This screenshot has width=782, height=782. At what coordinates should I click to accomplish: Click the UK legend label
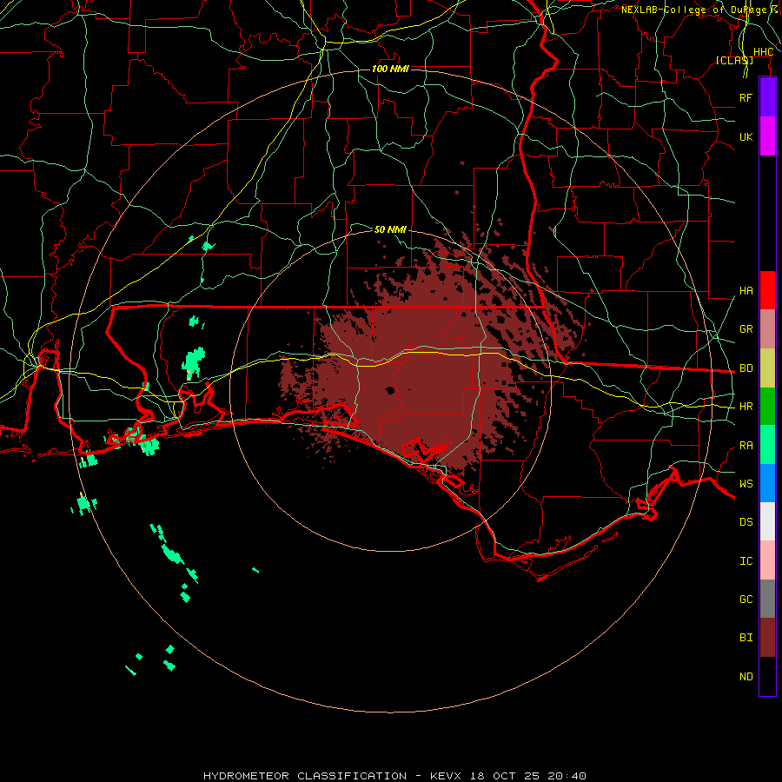point(746,136)
